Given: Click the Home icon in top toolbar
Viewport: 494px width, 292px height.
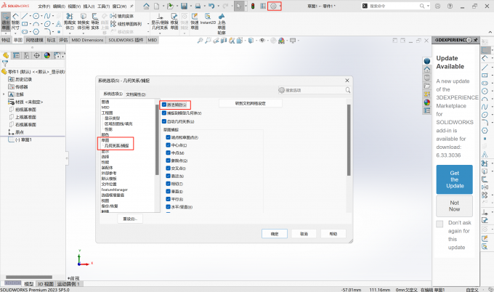Looking at the screenshot, I should pos(147,6).
